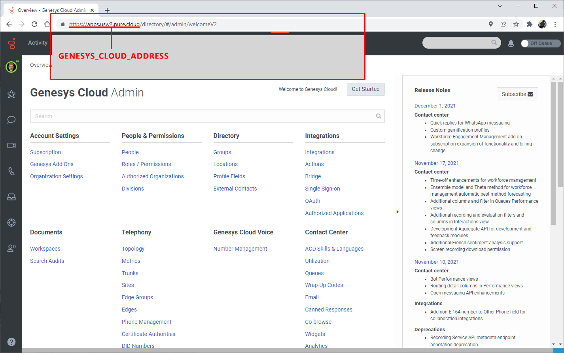
Task: Open the Single Sign-on link
Action: pos(322,189)
